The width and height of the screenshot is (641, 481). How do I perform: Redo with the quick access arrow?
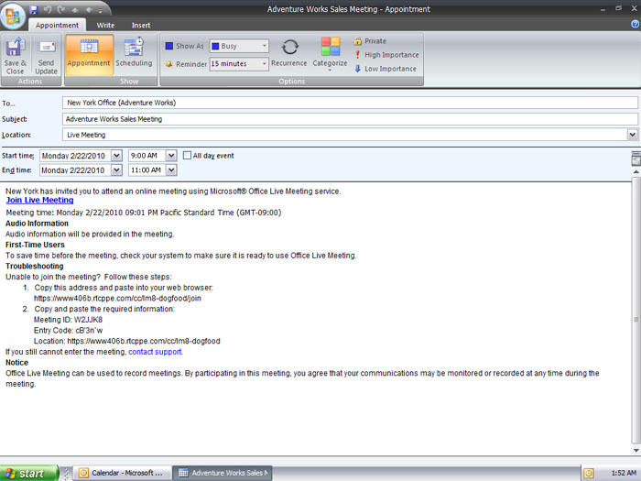pos(61,9)
